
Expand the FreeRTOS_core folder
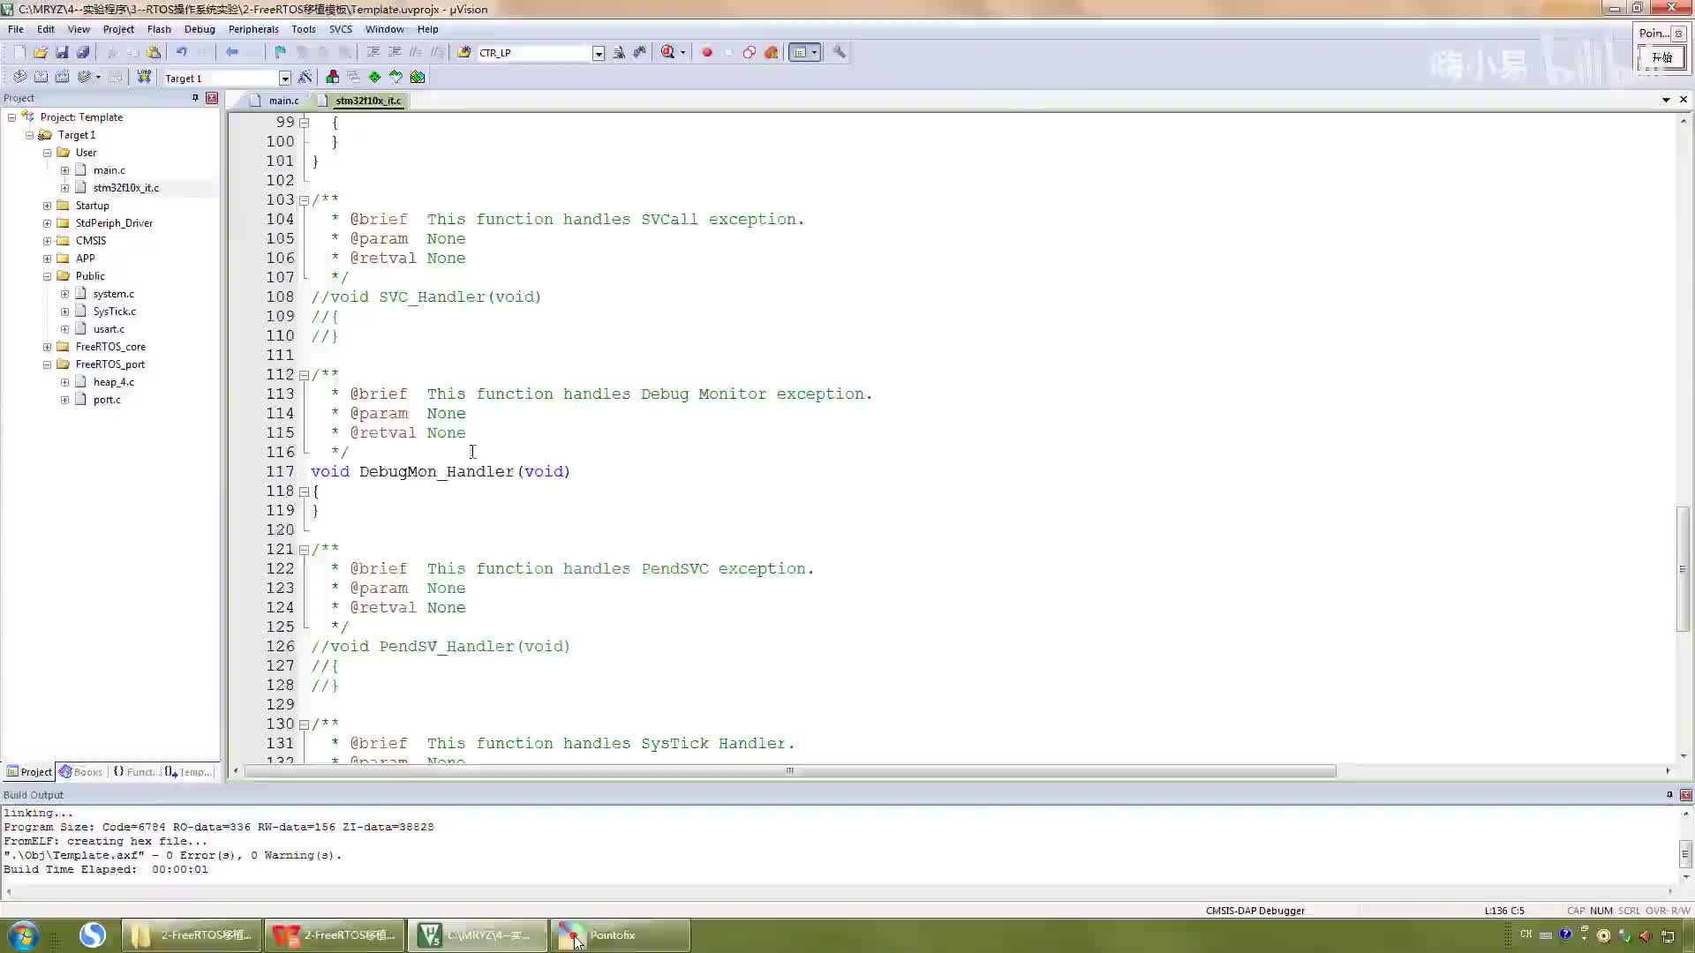pyautogui.click(x=48, y=347)
